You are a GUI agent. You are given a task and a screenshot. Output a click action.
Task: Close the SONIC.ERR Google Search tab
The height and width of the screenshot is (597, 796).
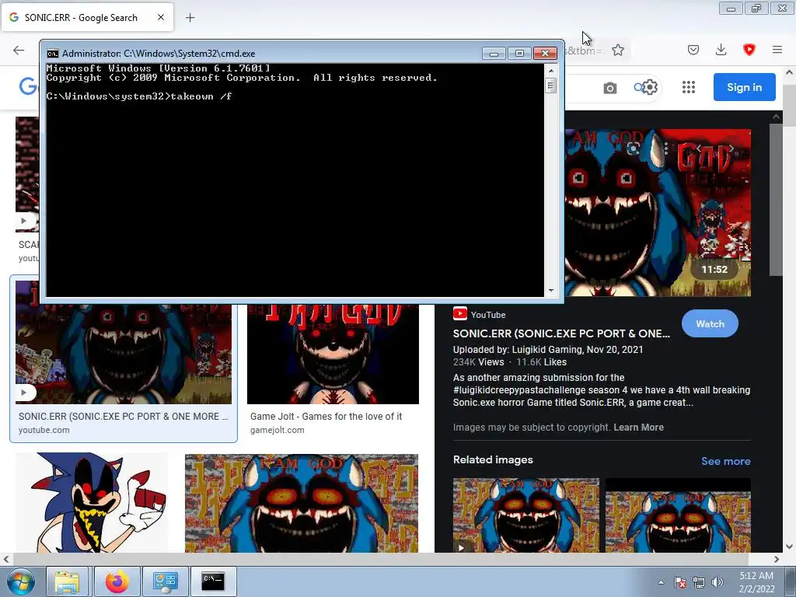pos(160,17)
